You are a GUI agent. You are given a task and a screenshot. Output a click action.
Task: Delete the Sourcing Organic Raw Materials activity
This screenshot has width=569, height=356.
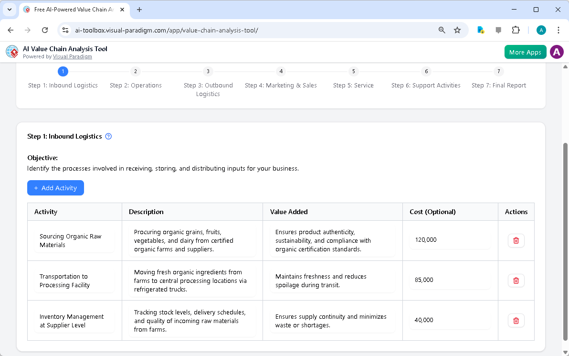(516, 240)
